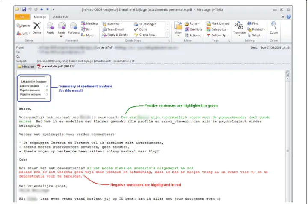The width and height of the screenshot is (308, 204).
Task: Open the Follow Up flag dropdown
Action: 217,35
